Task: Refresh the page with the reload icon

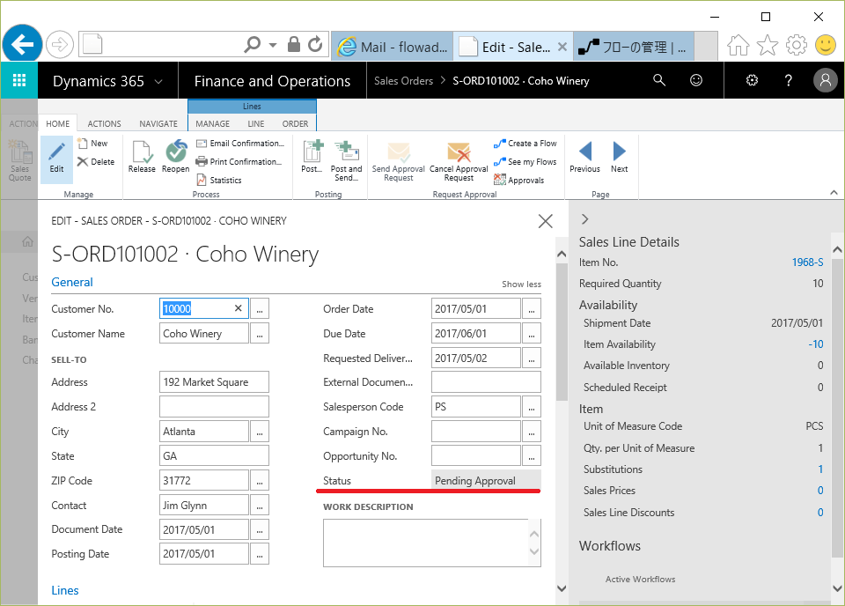Action: tap(315, 44)
